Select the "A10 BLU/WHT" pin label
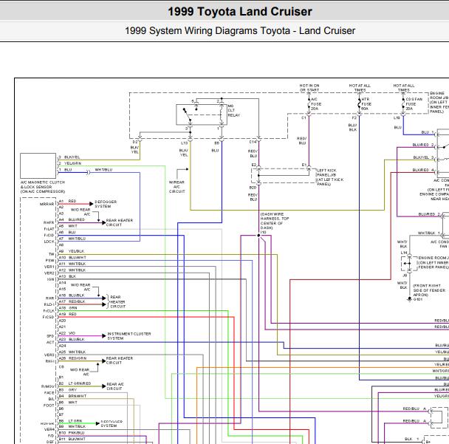Image resolution: width=449 pixels, height=444 pixels. pyautogui.click(x=72, y=258)
